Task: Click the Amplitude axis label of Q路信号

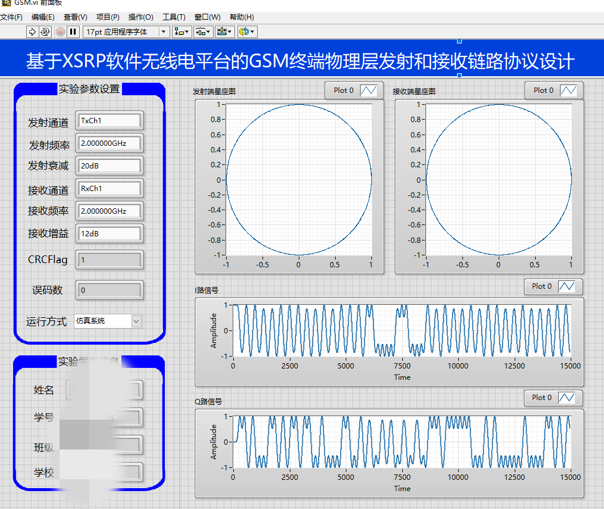Action: click(x=214, y=442)
